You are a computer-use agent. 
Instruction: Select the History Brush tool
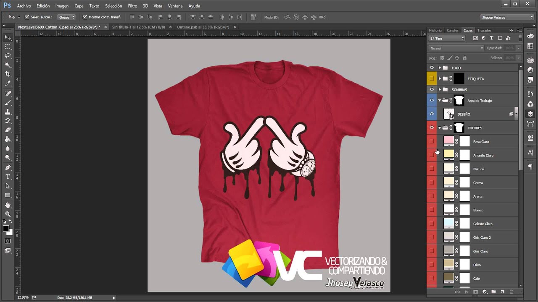coord(8,121)
